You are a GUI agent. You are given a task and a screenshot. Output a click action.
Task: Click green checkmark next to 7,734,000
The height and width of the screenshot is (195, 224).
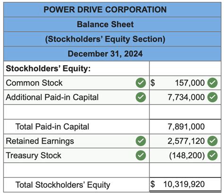212,97
